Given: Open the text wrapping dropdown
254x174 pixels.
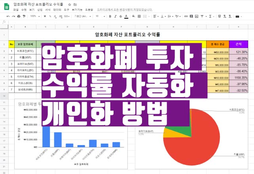Looking at the screenshot, I should 171,16.
